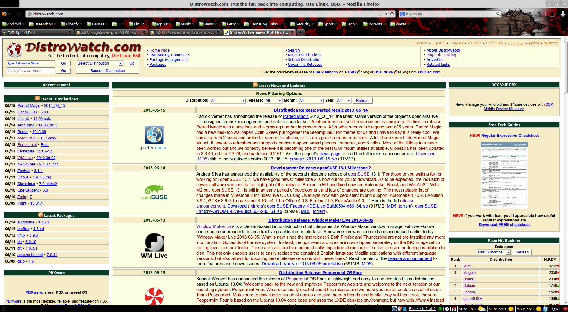Click the Type Distribution Name input field
The image size is (568, 312).
30,63
